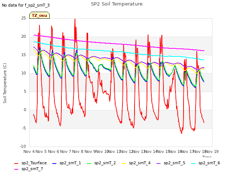The image size is (234, 176).
Task: Click the Nov 4 x-axis tick label
Action: [29, 151]
